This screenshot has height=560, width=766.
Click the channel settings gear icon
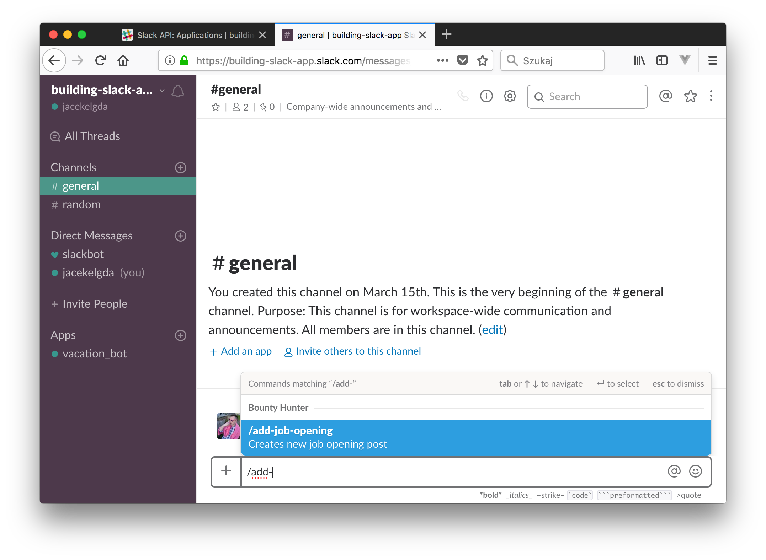click(x=510, y=96)
